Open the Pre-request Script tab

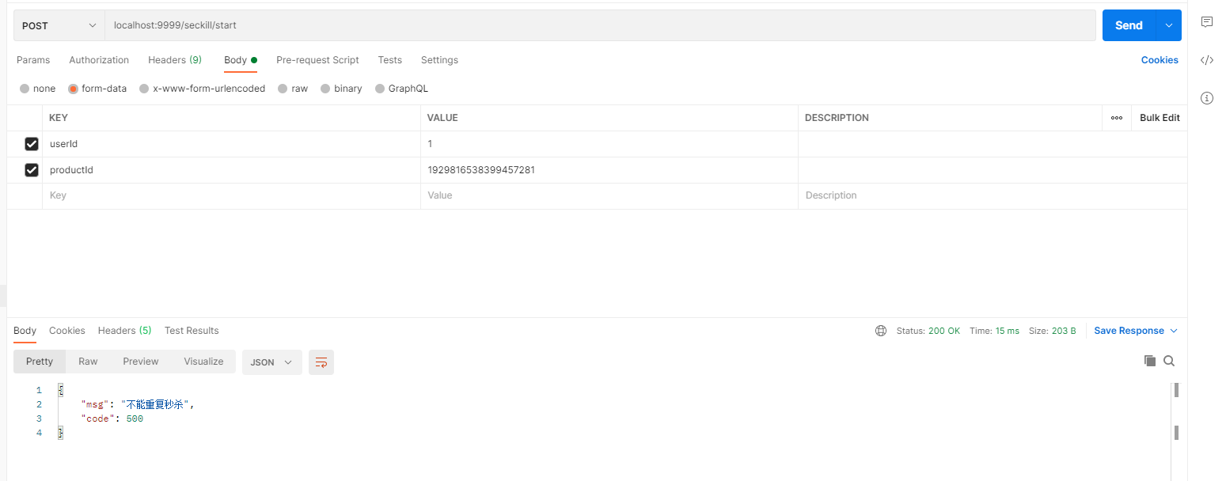(317, 60)
